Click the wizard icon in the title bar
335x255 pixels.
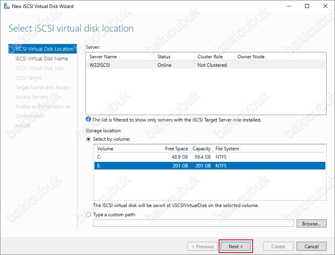coord(7,6)
